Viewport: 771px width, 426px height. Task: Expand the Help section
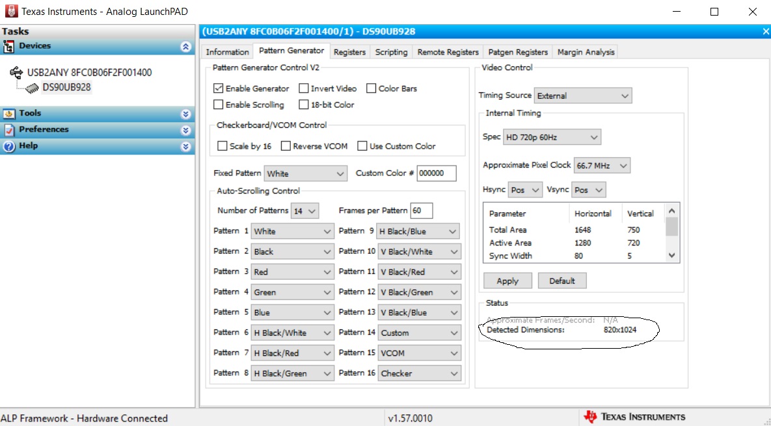(185, 146)
